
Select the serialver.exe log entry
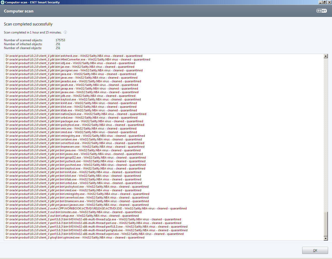[74, 139]
